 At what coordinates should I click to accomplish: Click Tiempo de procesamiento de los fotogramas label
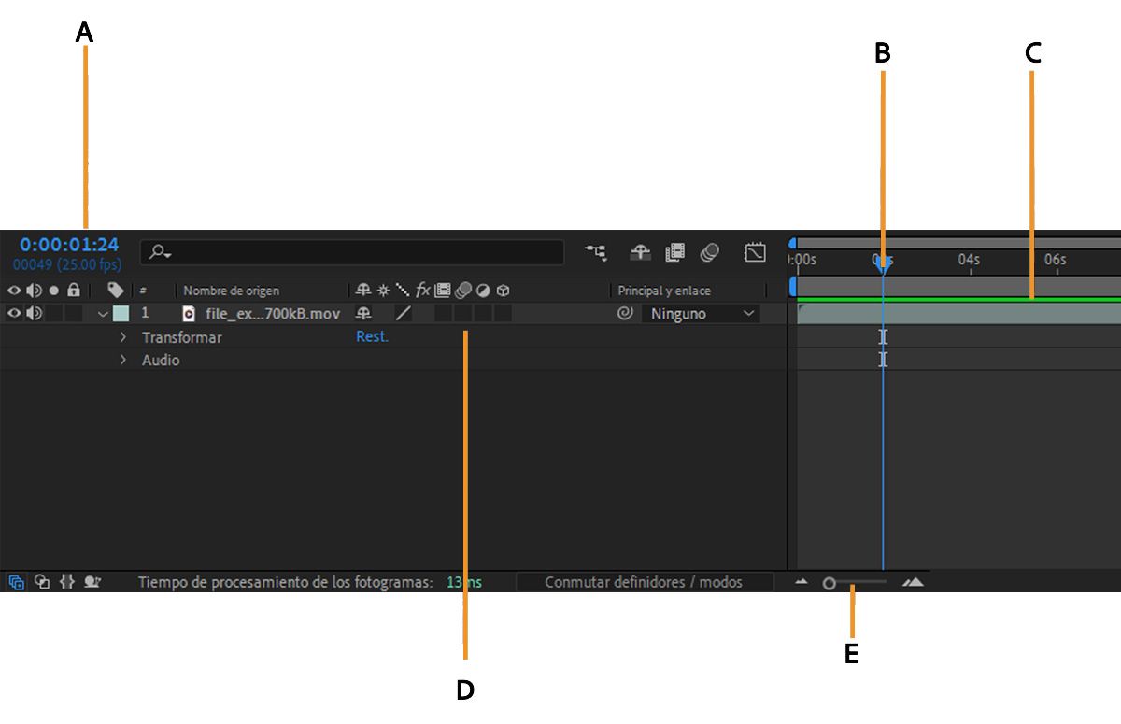point(285,582)
